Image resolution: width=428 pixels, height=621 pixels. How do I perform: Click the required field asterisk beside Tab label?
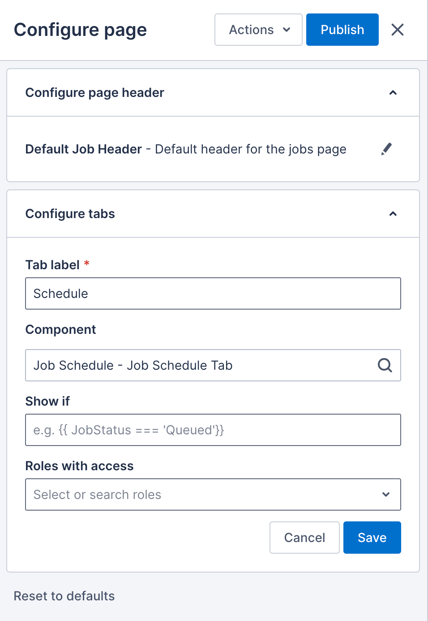tap(86, 264)
